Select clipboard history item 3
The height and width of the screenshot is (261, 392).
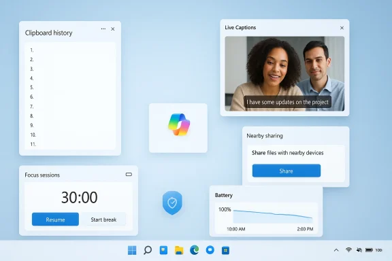(x=70, y=69)
